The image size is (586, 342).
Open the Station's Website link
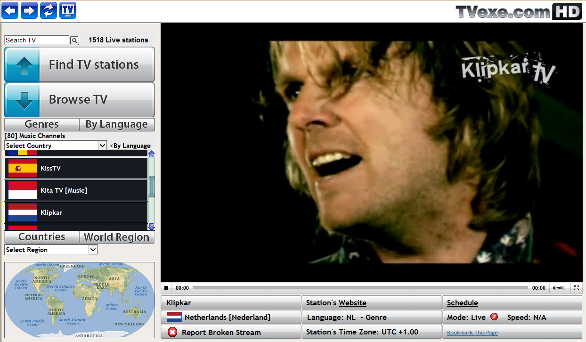tap(352, 303)
